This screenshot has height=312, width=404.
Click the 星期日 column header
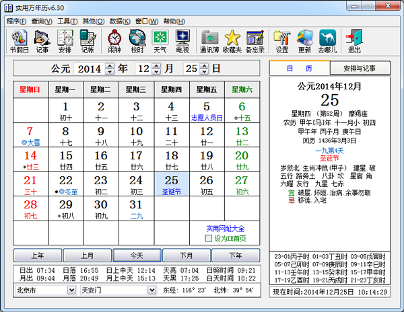pos(31,89)
